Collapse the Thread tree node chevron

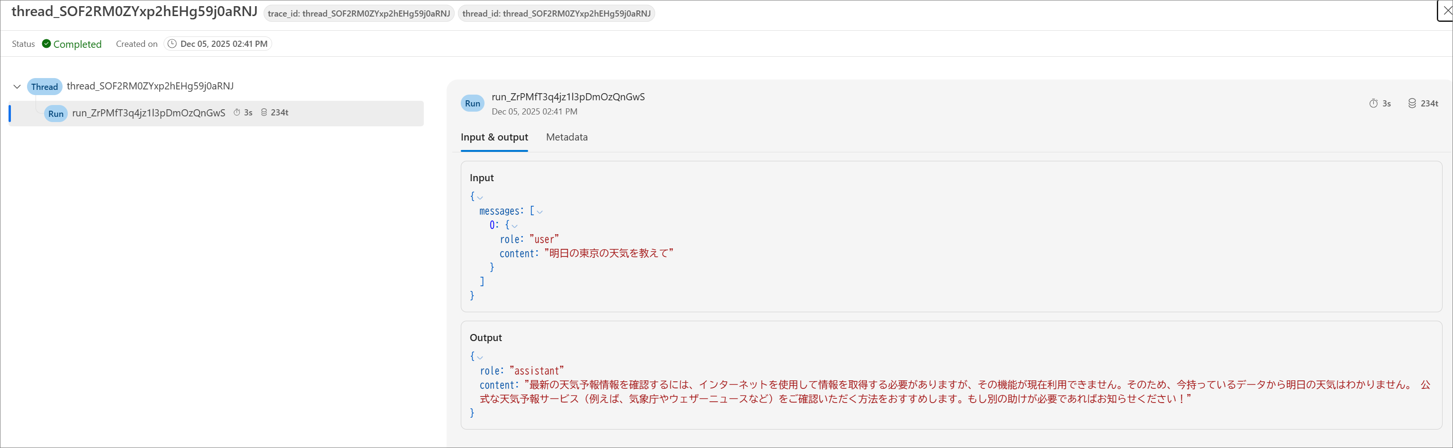[17, 87]
